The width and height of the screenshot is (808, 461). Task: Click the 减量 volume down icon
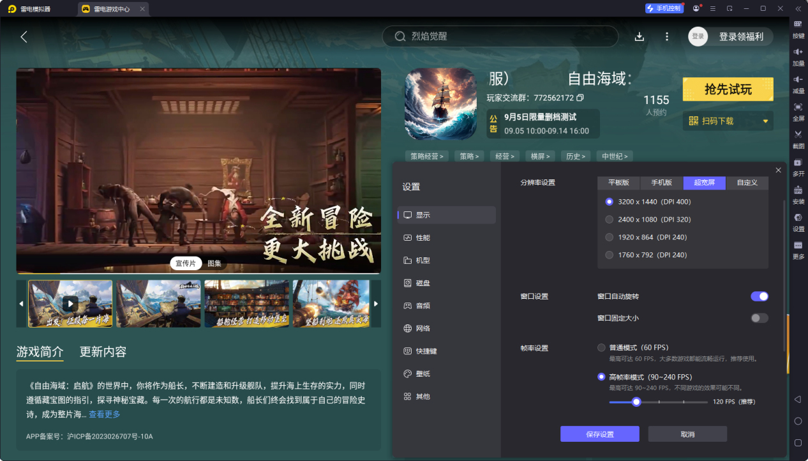(x=798, y=79)
